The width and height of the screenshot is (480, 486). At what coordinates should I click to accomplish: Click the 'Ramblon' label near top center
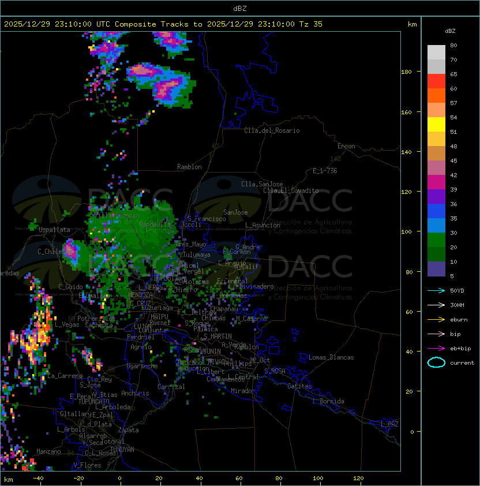[x=189, y=167]
